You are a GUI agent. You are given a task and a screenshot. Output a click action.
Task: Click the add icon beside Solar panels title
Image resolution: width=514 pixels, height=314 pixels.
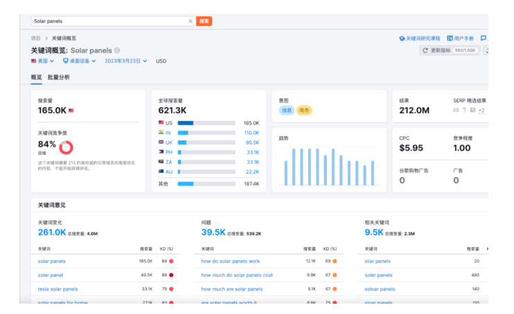(x=117, y=50)
